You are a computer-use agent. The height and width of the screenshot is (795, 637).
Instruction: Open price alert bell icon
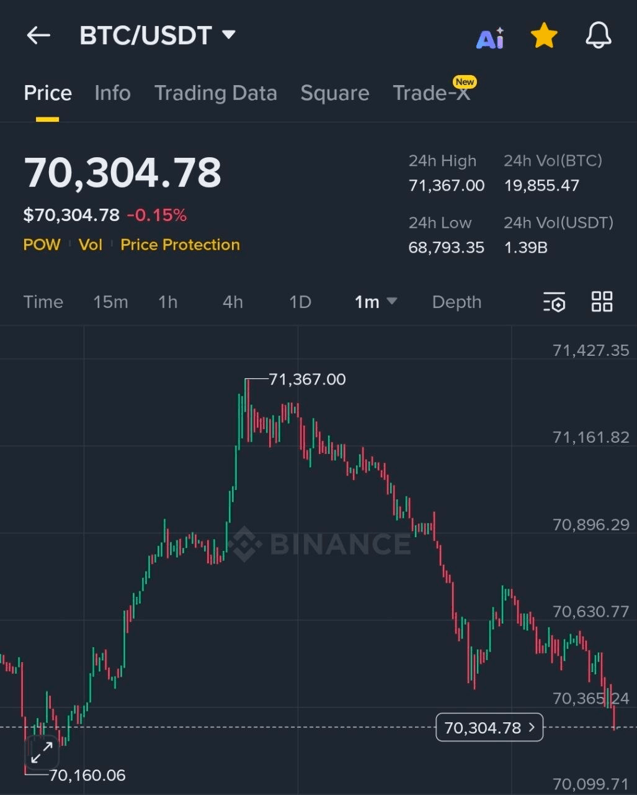(x=598, y=36)
